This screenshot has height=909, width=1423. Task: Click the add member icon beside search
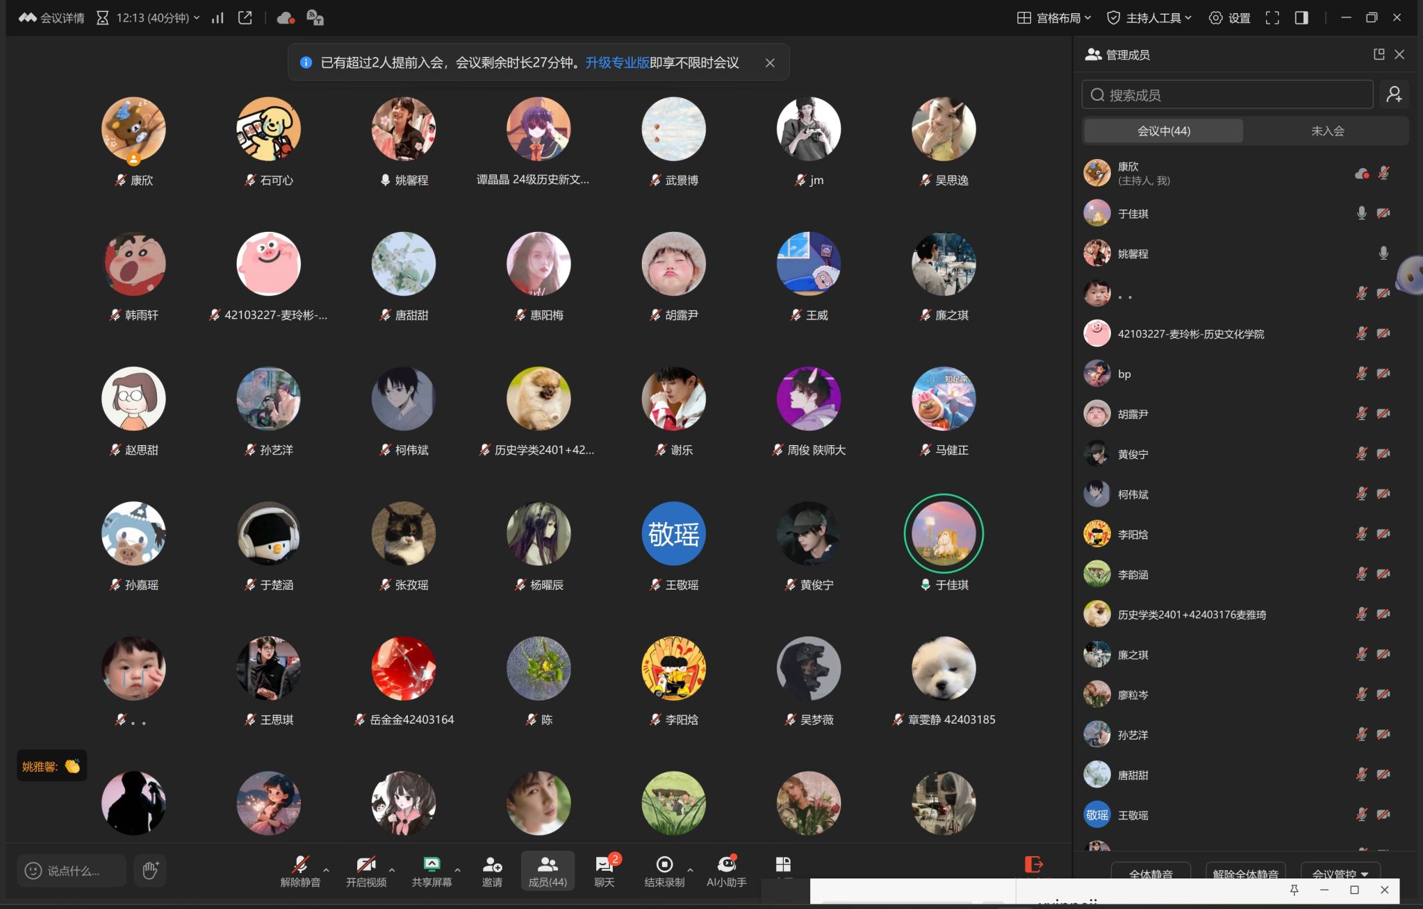(1394, 94)
